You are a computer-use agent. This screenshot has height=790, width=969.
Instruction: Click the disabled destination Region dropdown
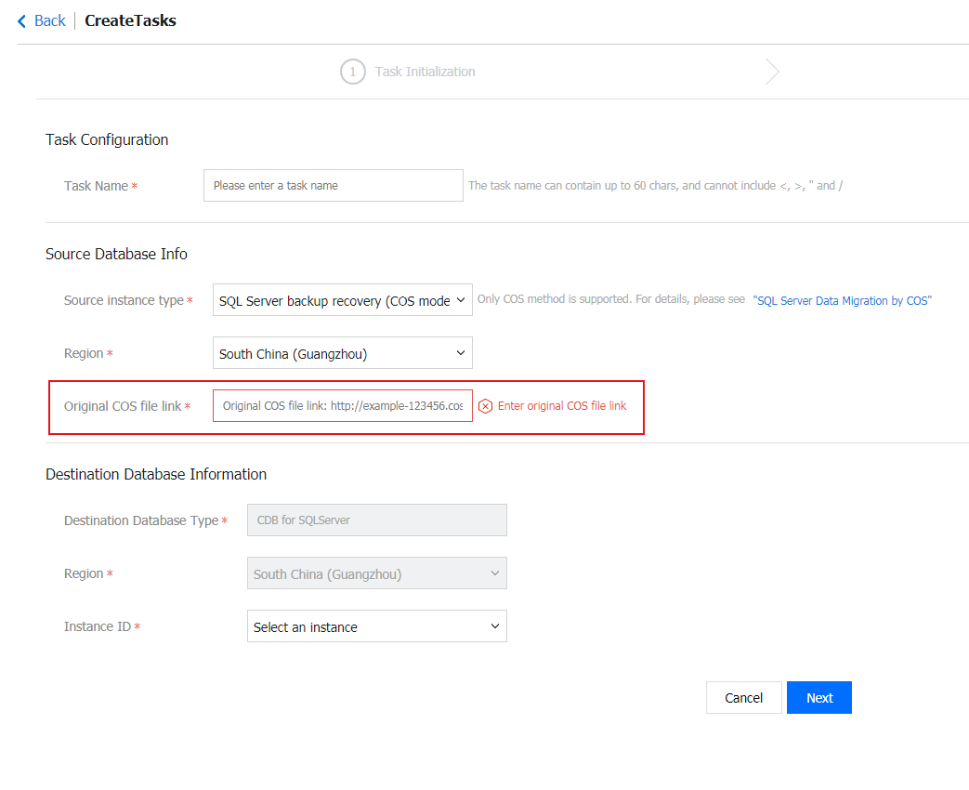(x=376, y=573)
